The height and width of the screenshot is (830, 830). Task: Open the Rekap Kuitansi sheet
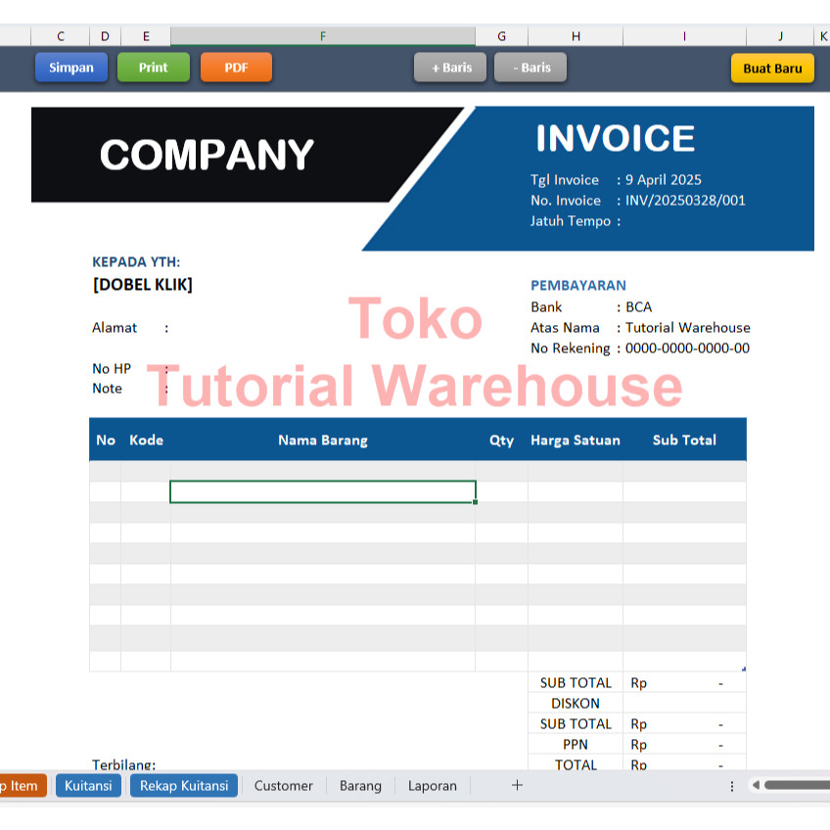[x=183, y=785]
